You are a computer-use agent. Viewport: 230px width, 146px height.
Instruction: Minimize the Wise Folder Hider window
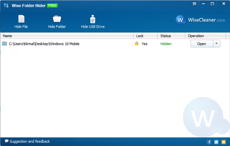point(203,4)
